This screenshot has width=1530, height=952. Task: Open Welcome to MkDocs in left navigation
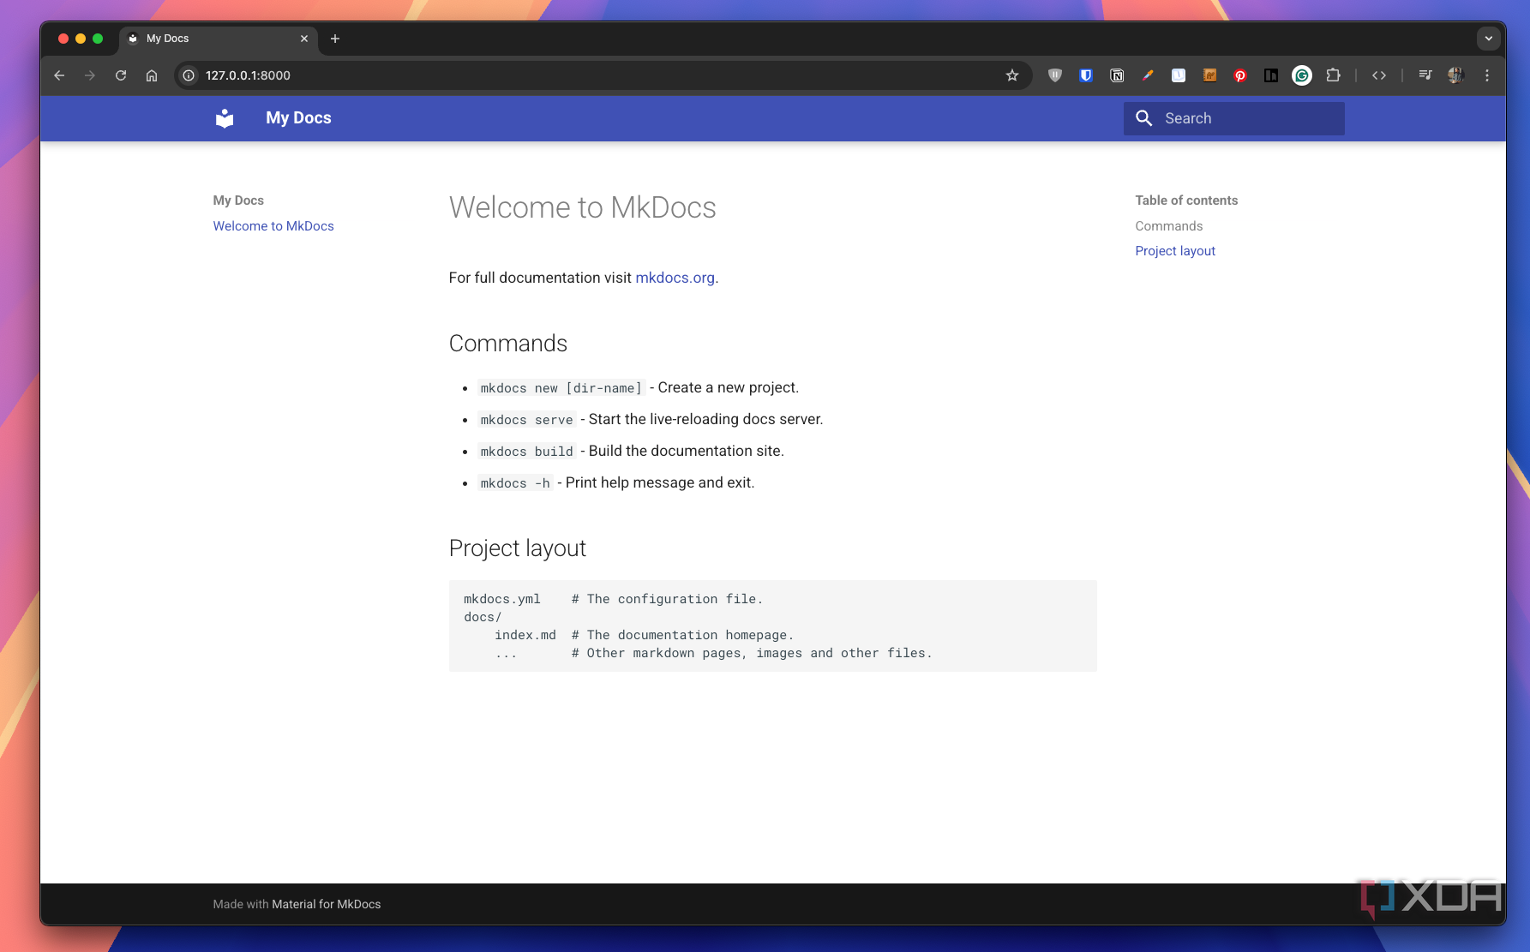tap(273, 226)
